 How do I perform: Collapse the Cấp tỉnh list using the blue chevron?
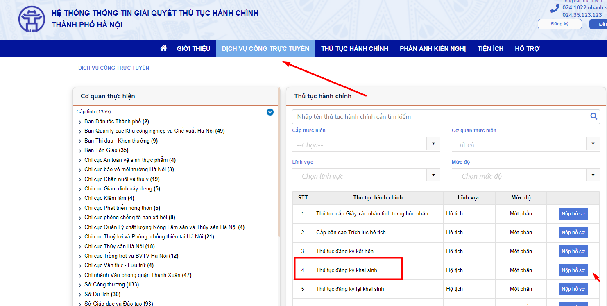click(270, 112)
